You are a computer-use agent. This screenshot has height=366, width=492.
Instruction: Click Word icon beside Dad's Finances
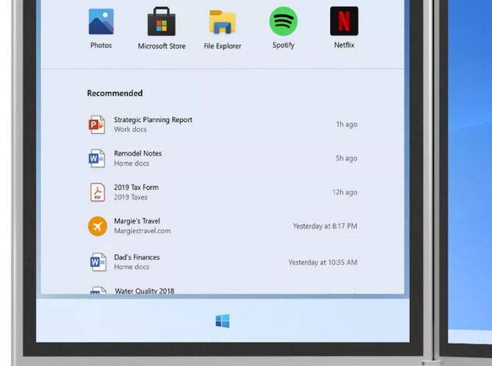click(x=98, y=262)
